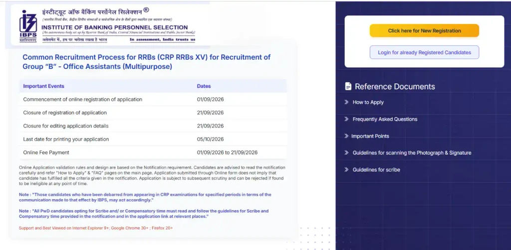Image resolution: width=511 pixels, height=250 pixels.
Task: Click the note about PwD candidates and Scribe
Action: [144, 214]
